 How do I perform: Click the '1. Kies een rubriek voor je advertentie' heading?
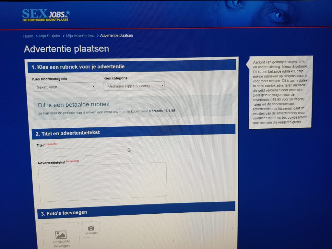click(78, 67)
